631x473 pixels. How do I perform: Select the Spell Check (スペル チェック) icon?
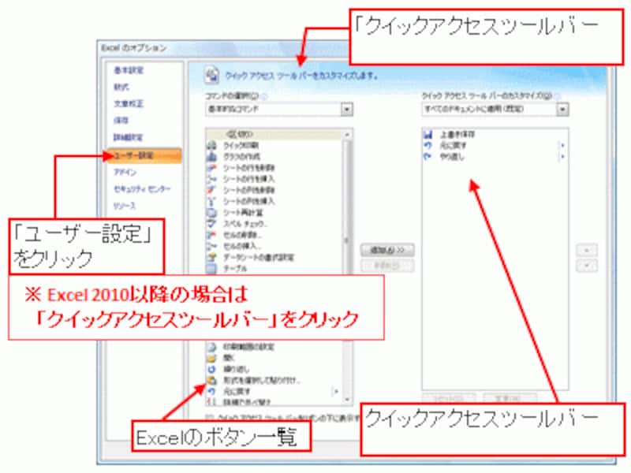tap(211, 224)
